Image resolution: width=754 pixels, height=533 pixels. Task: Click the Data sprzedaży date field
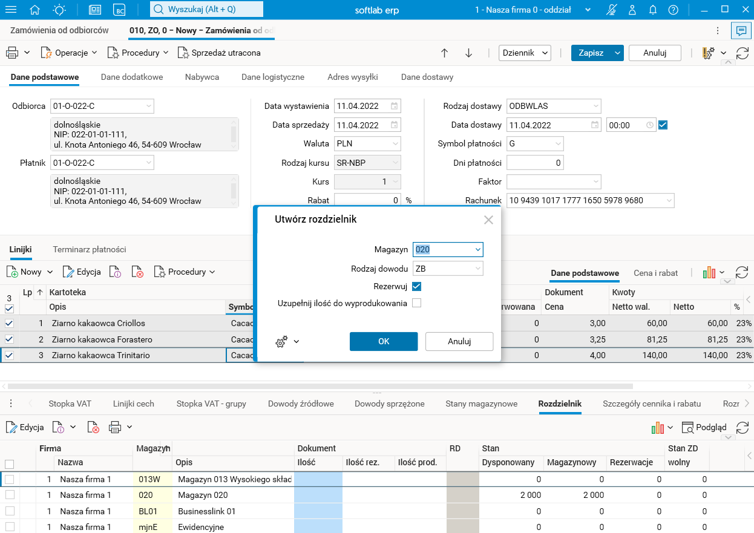pyautogui.click(x=367, y=125)
